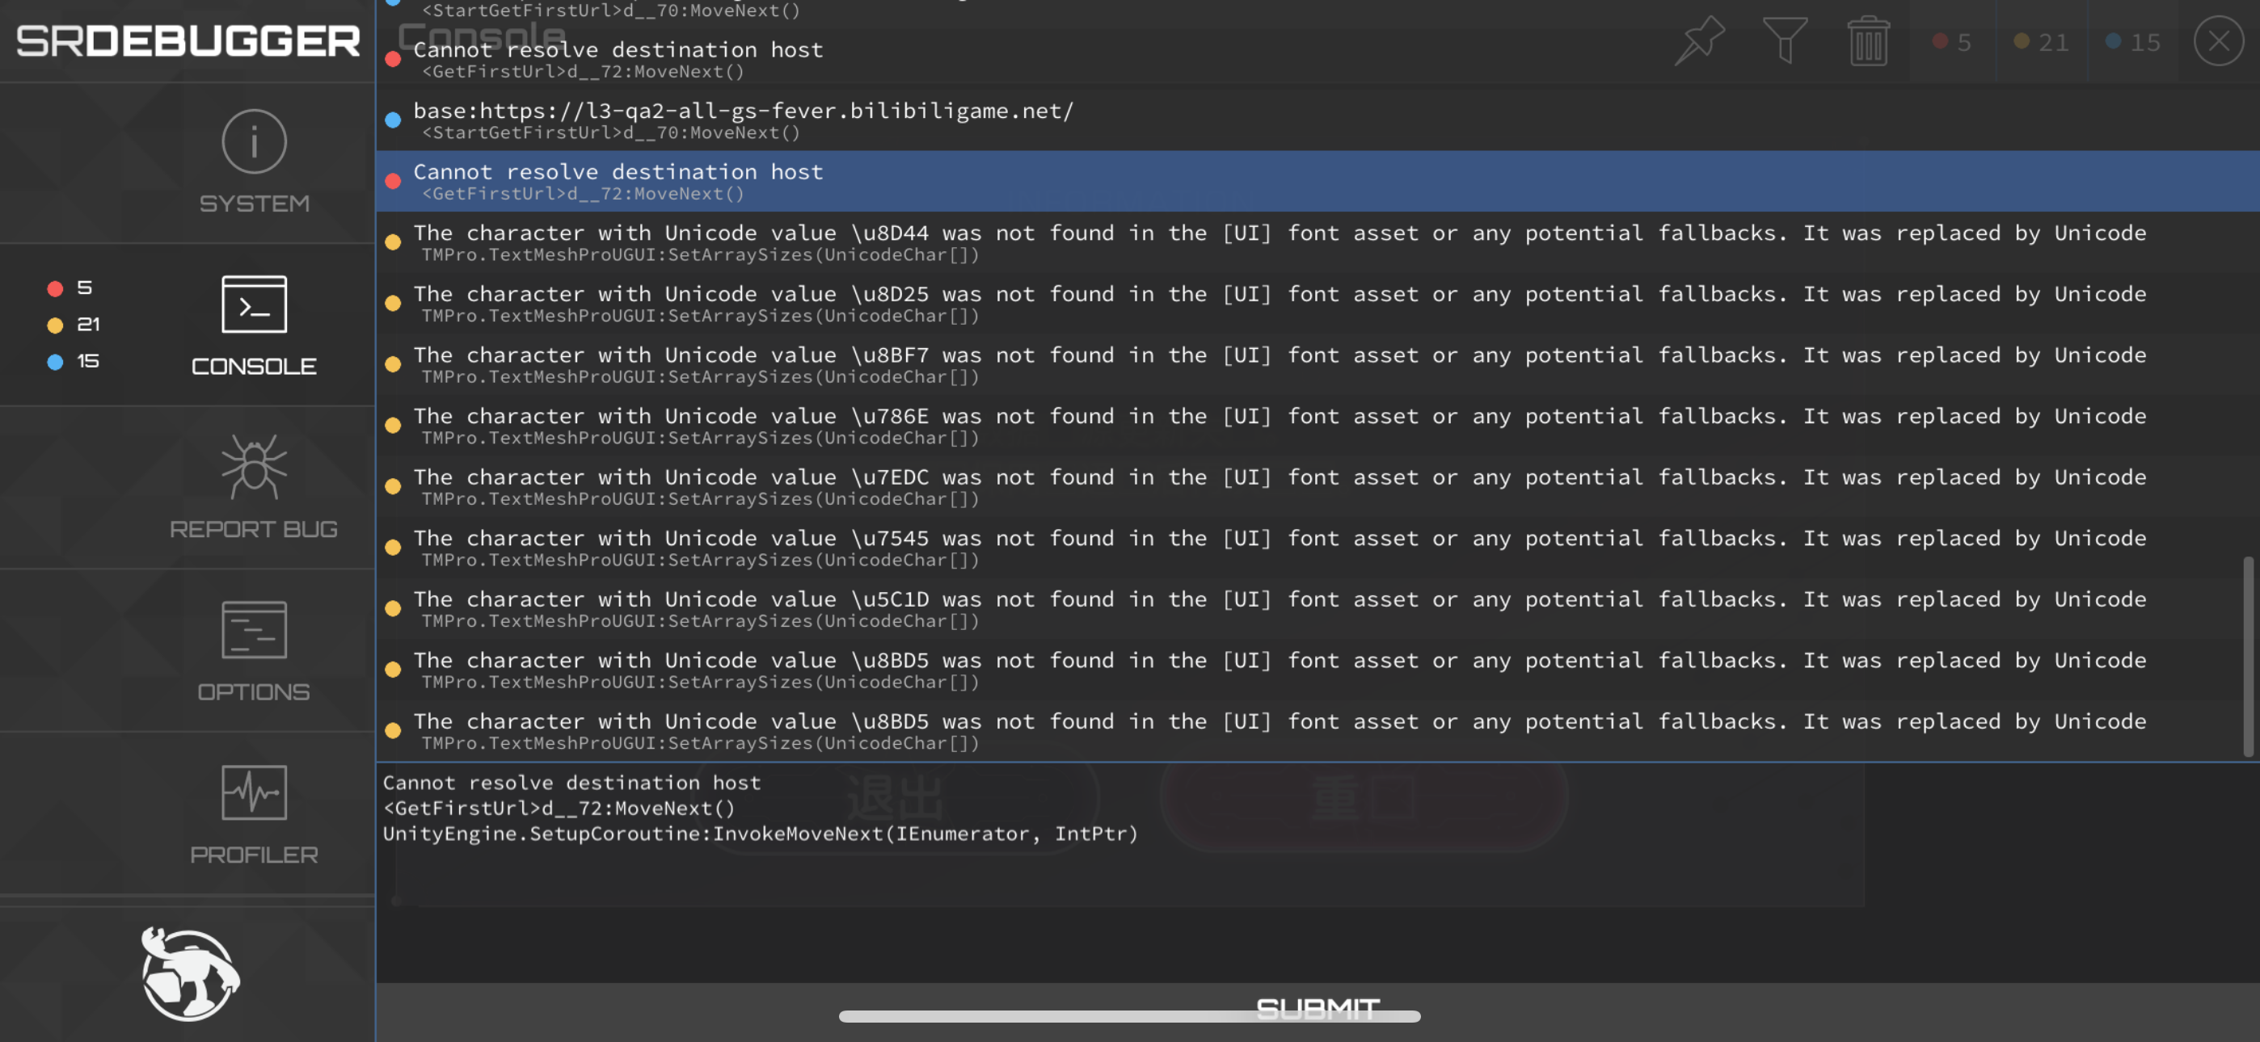Click the console list vertical scrollbar
The height and width of the screenshot is (1042, 2260).
(x=2249, y=655)
